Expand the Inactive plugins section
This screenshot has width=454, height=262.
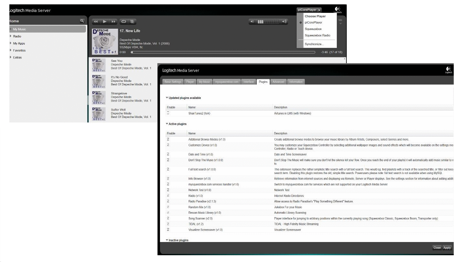[x=167, y=240]
